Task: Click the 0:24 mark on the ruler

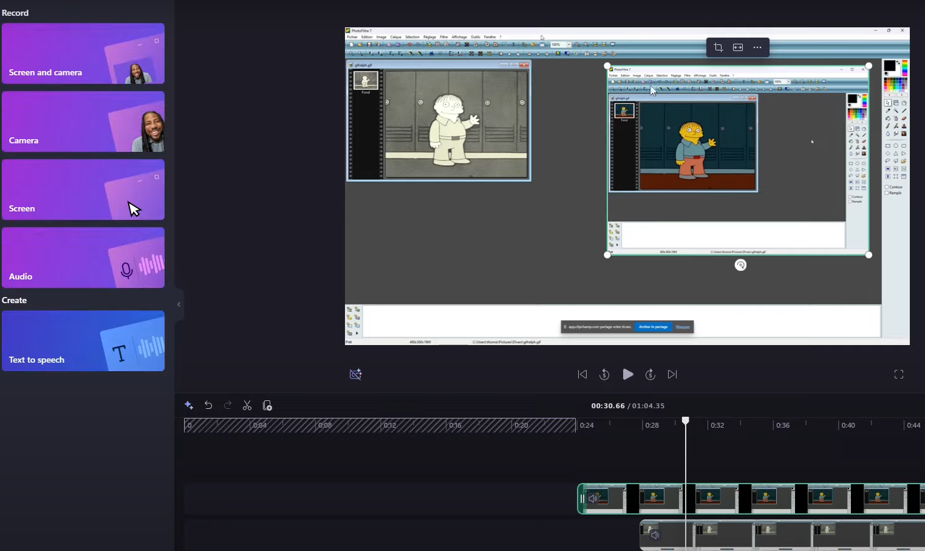Action: click(587, 425)
